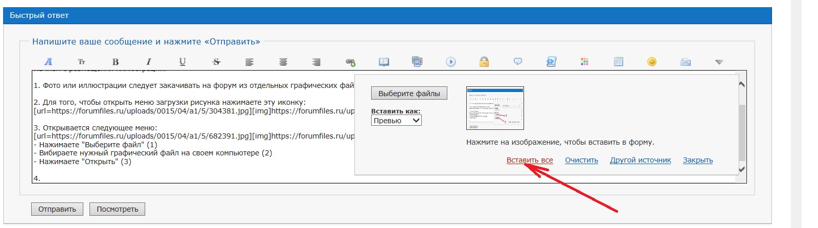
Task: Click the 'Очистить' link
Action: point(581,160)
